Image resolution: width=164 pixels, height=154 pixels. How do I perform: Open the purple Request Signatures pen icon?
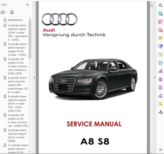coord(160,96)
